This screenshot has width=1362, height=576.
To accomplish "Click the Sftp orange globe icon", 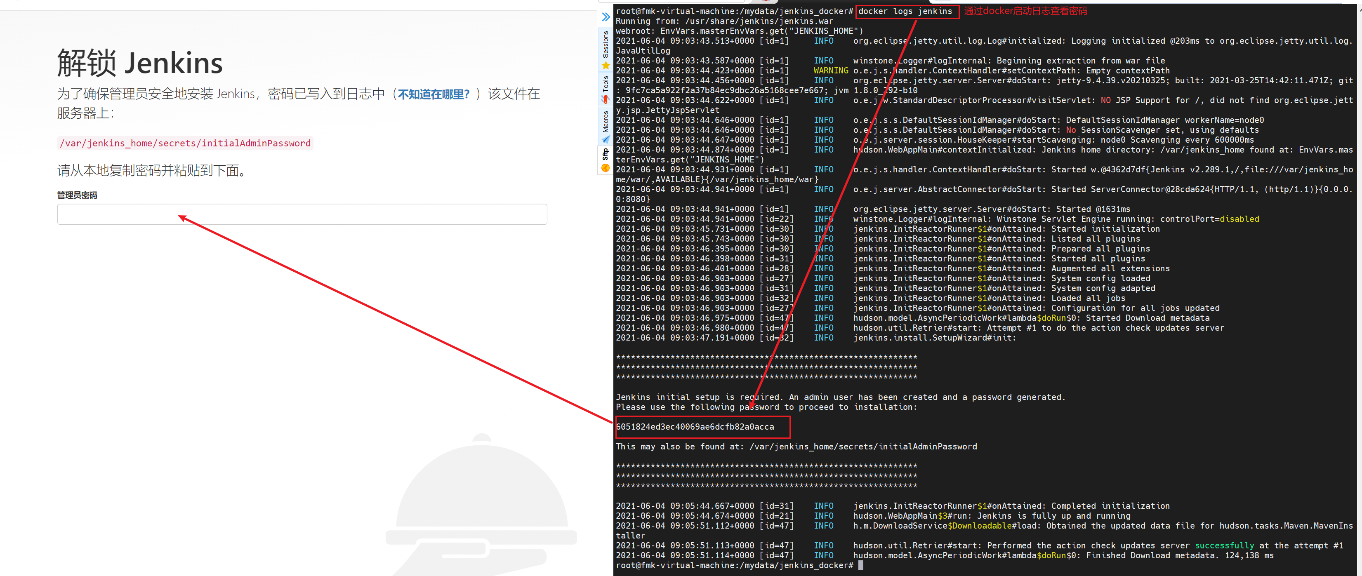I will pyautogui.click(x=606, y=168).
